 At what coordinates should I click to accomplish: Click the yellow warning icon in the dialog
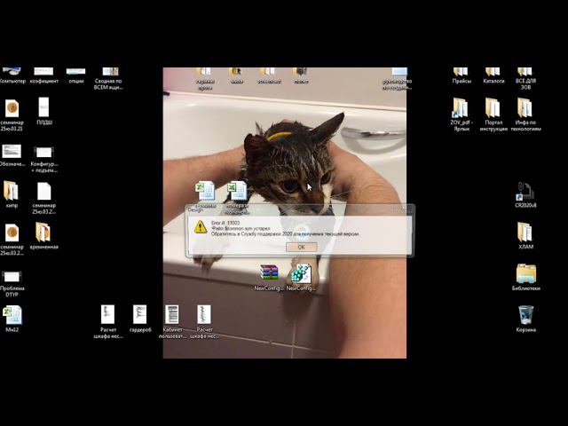click(x=201, y=227)
